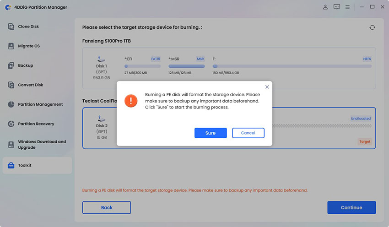Click the Partition Recovery sidebar icon
The width and height of the screenshot is (389, 227).
[x=11, y=124]
